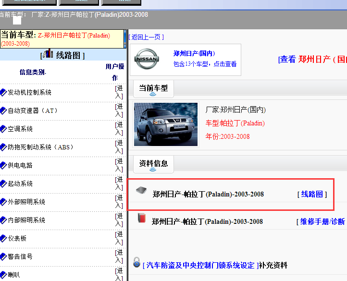Click scrollbar beside the yellow 当前车型 box
347x281 pixels.
125,39
